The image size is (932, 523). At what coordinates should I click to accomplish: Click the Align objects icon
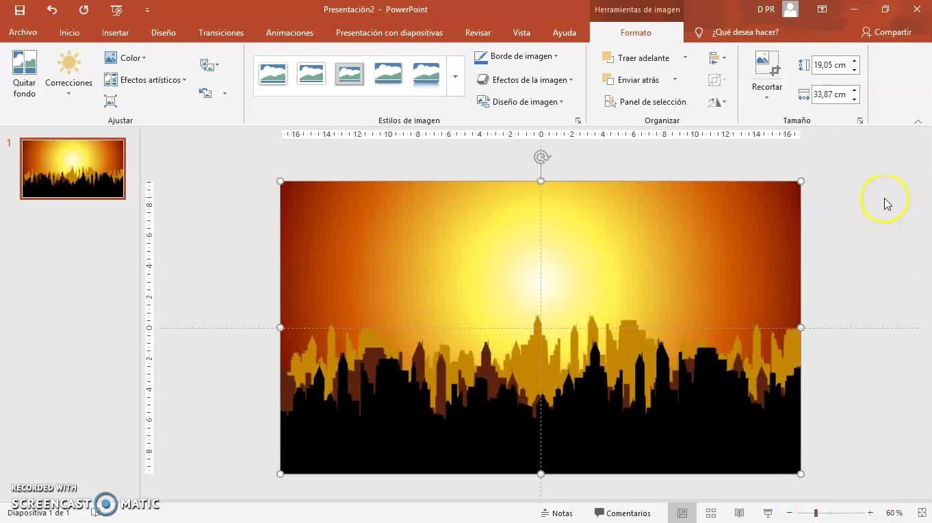(x=717, y=58)
